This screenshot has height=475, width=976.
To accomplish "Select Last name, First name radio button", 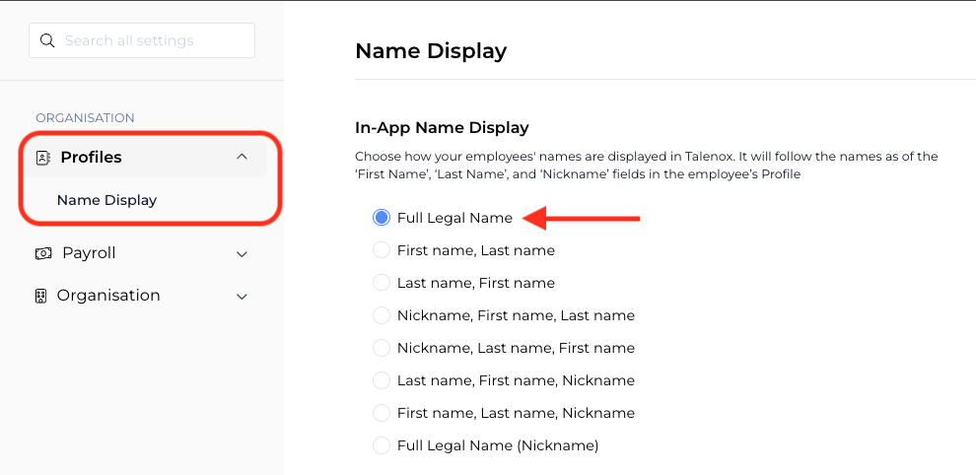I will (x=381, y=283).
